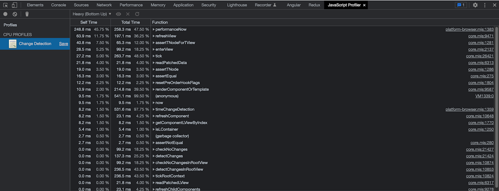
Task: Activate the inspect element picker icon
Action: (x=5, y=5)
